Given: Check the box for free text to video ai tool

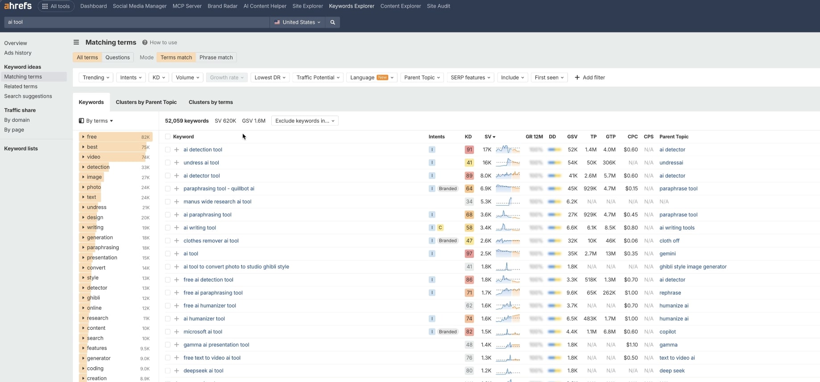Looking at the screenshot, I should (x=168, y=358).
